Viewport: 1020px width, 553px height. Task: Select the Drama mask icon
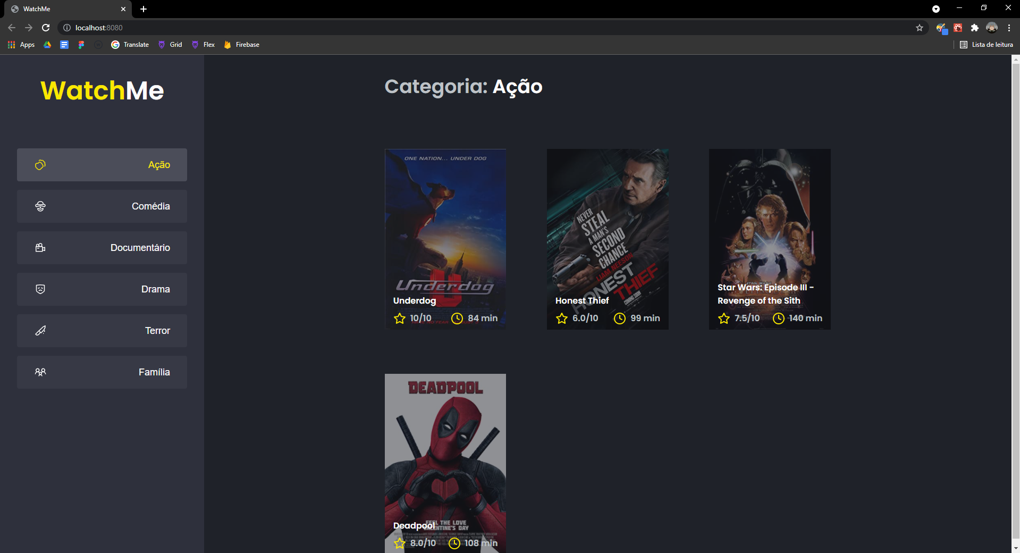tap(40, 289)
